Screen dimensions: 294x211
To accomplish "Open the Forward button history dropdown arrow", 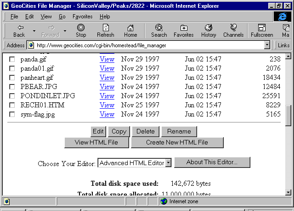I will tap(65, 31).
